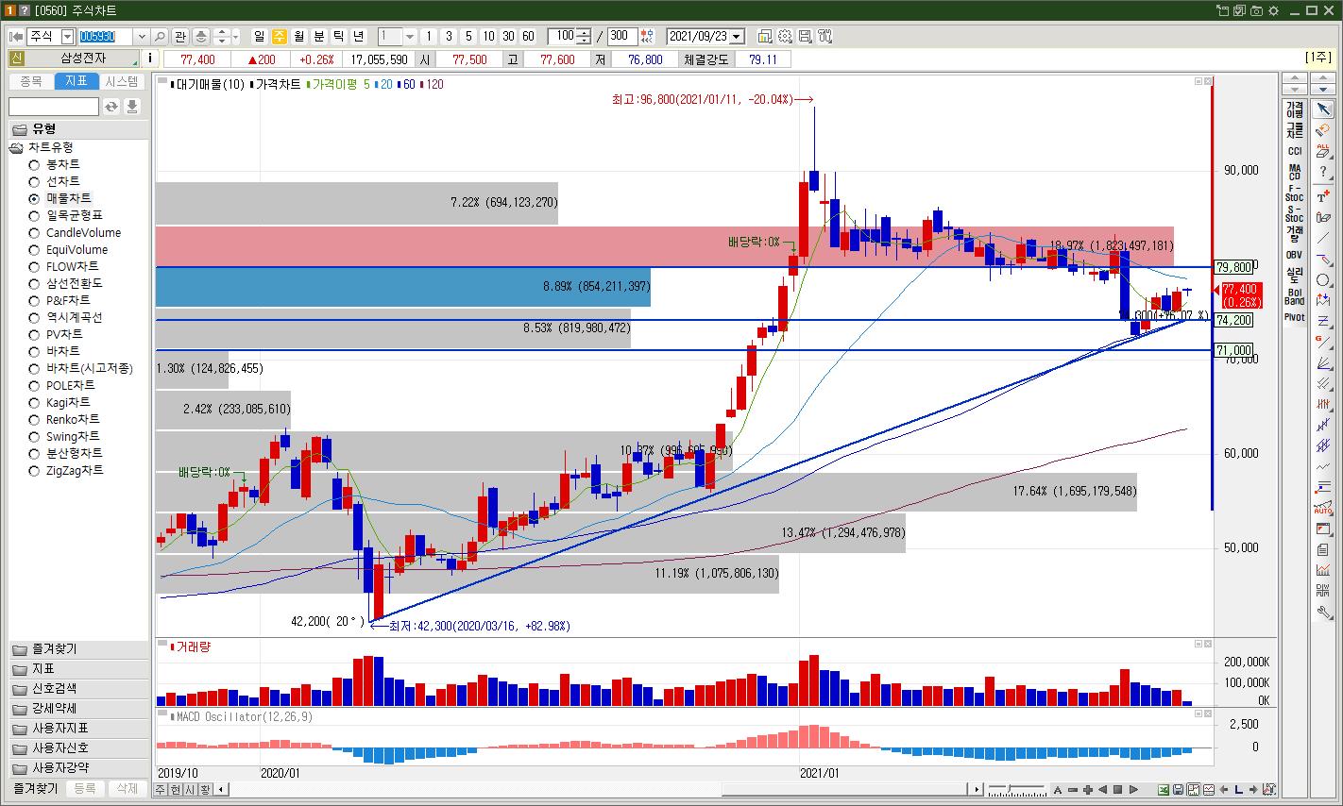Play chart forward with right triangle
Image resolution: width=1343 pixels, height=806 pixels.
coord(1133,790)
